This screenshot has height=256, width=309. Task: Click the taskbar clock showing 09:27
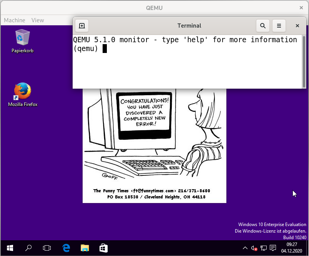292,248
